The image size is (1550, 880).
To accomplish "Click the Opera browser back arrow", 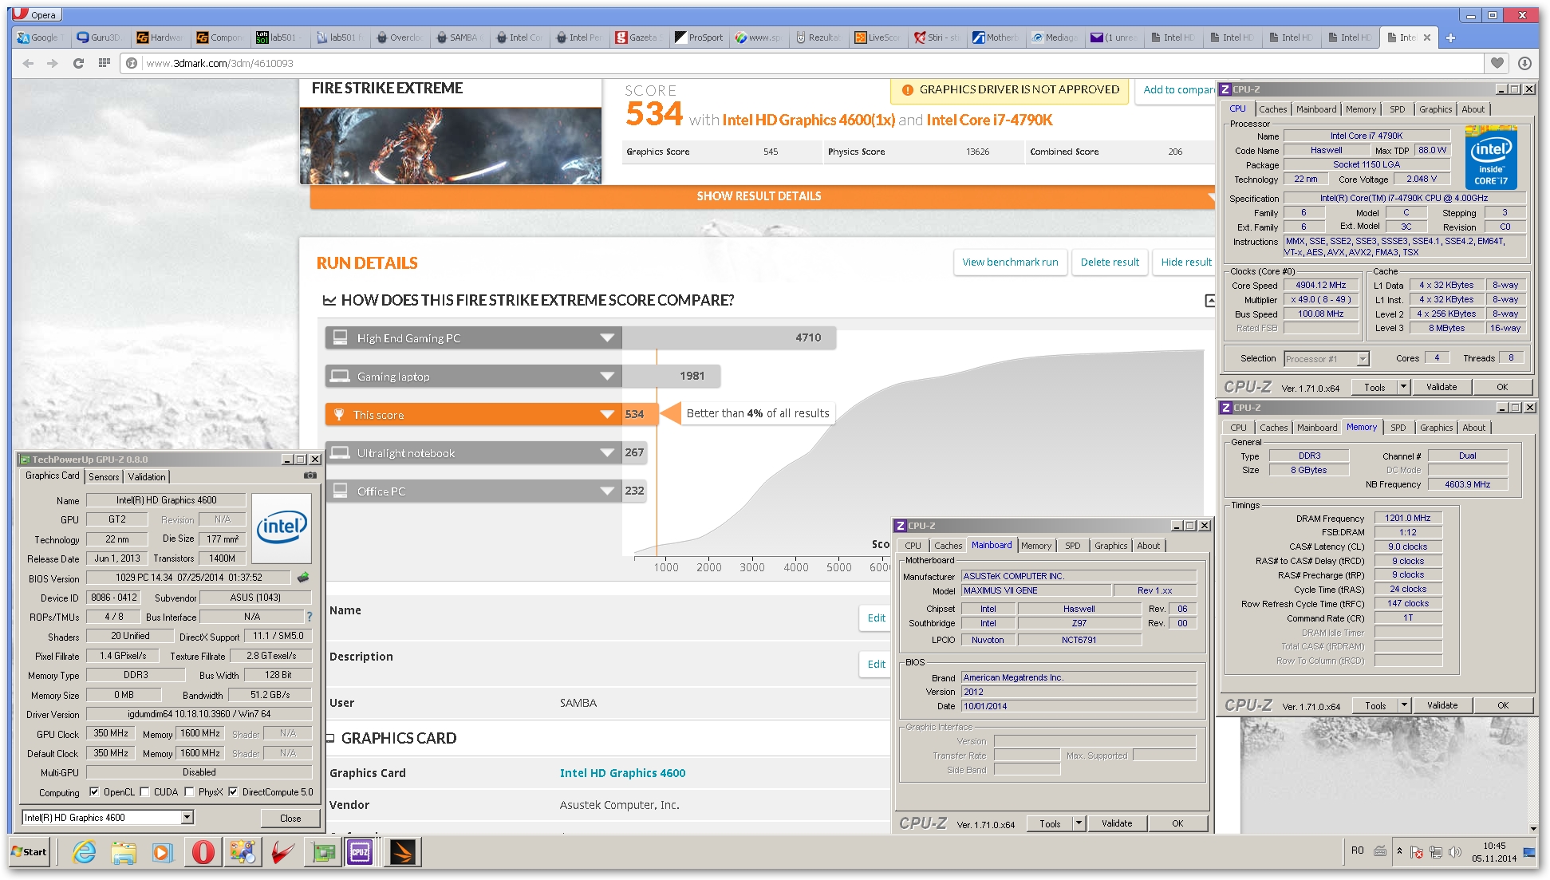I will [x=28, y=63].
